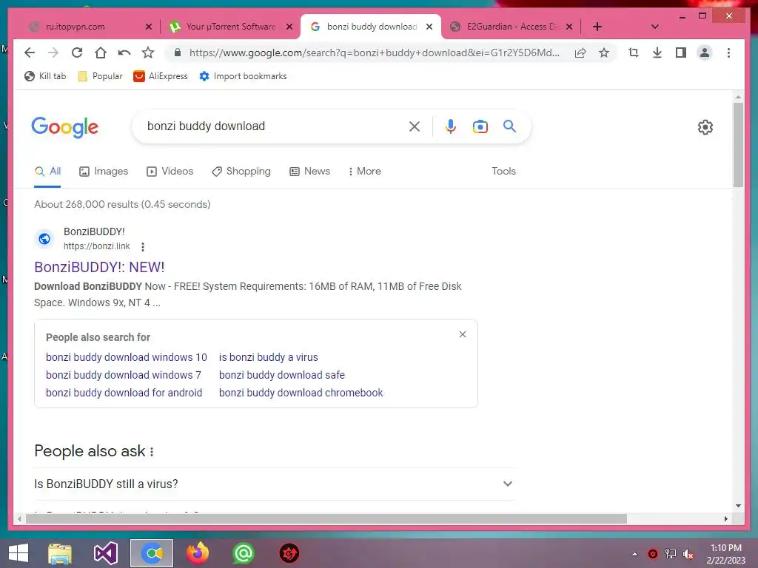Toggle the browser side panel

[x=681, y=53]
